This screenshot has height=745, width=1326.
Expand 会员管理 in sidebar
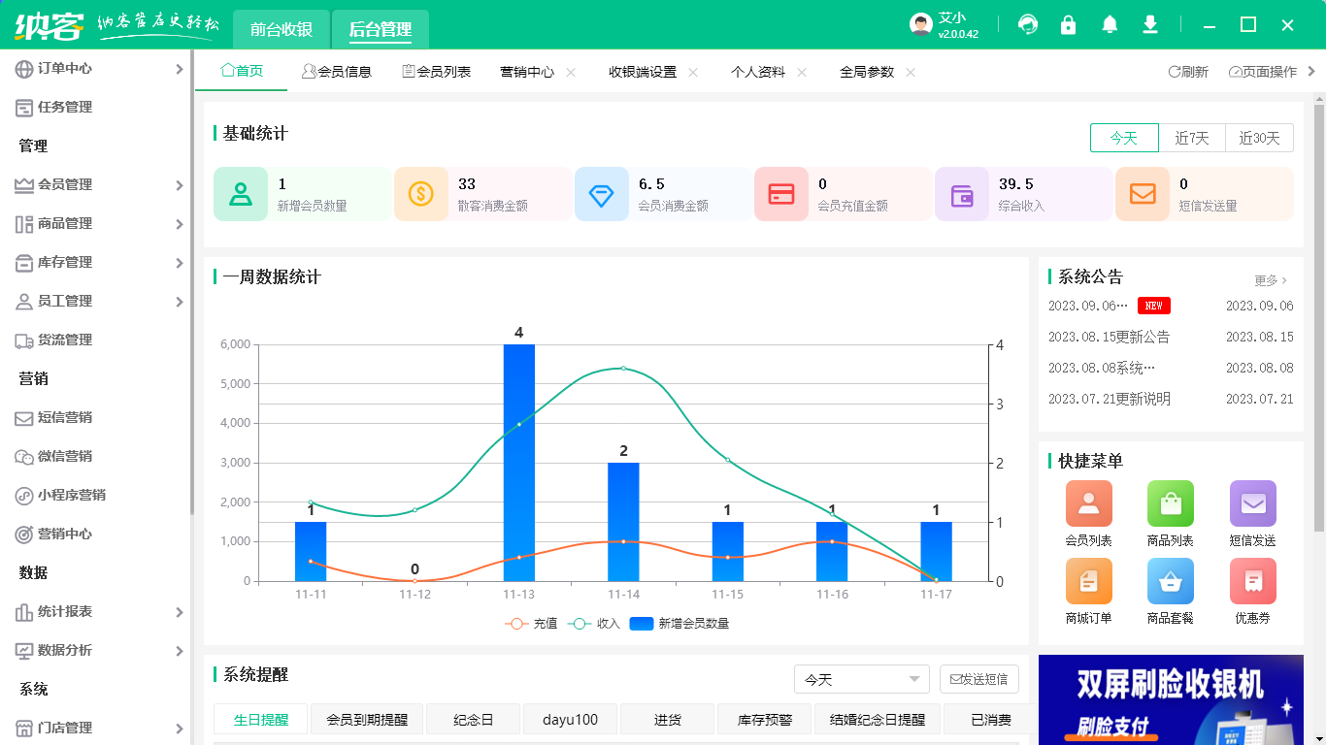(97, 185)
